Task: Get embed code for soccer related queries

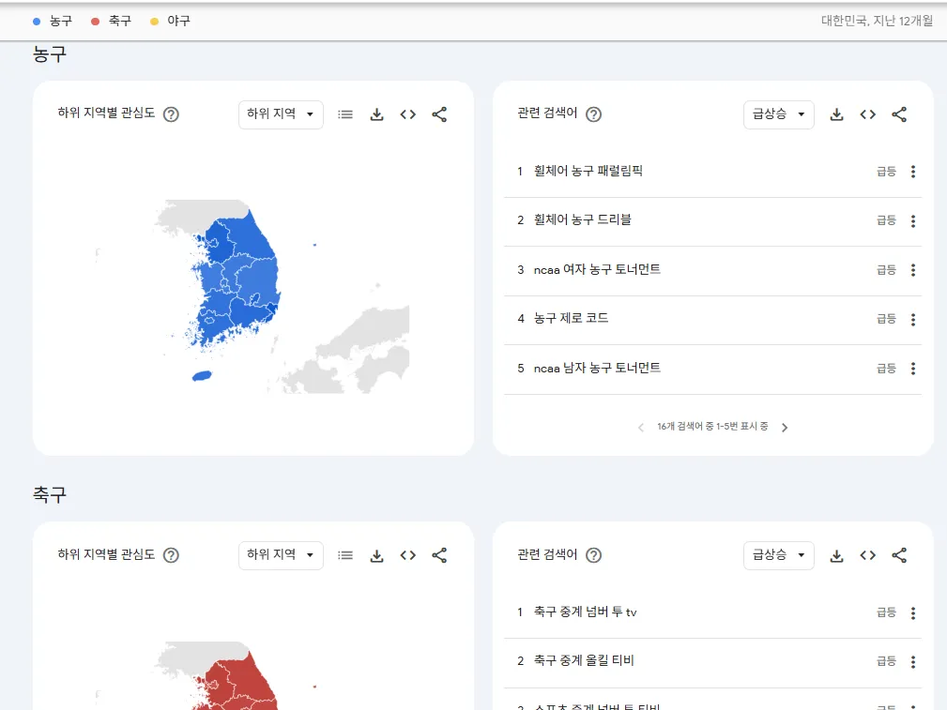Action: click(868, 555)
